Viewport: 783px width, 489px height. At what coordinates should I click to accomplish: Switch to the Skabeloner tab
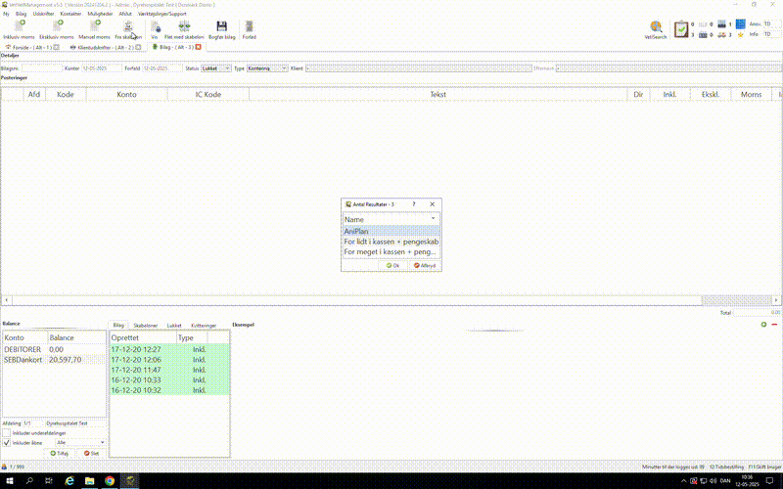[x=145, y=326]
